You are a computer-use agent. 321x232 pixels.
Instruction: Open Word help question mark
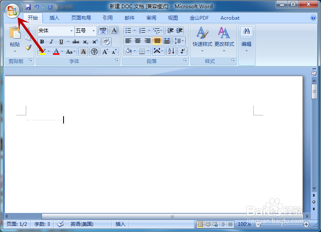(313, 18)
